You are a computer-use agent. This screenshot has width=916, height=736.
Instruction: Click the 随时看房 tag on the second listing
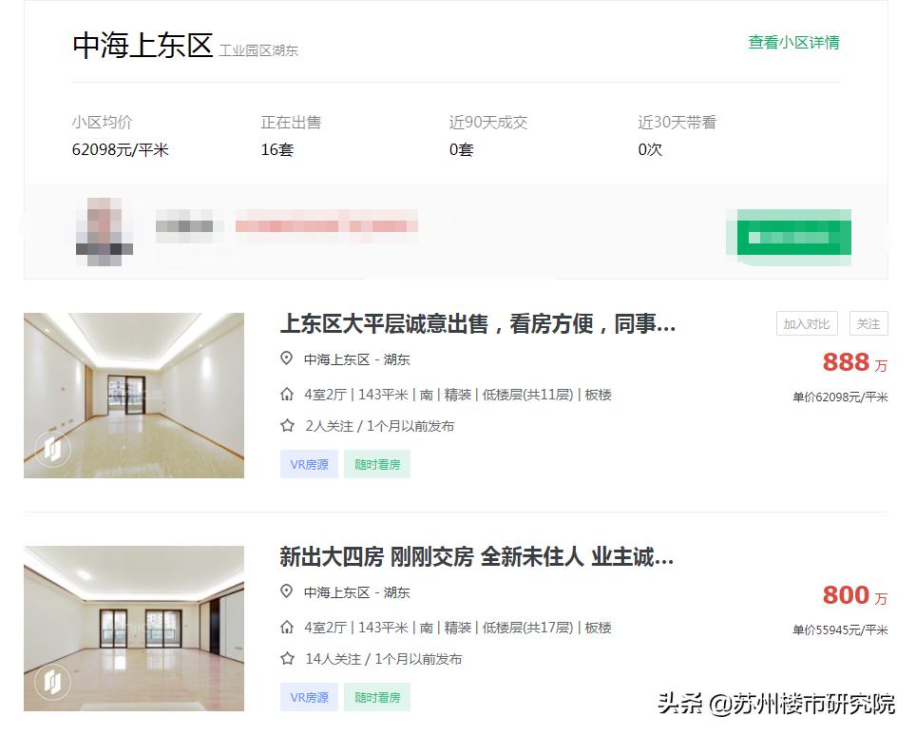click(376, 697)
